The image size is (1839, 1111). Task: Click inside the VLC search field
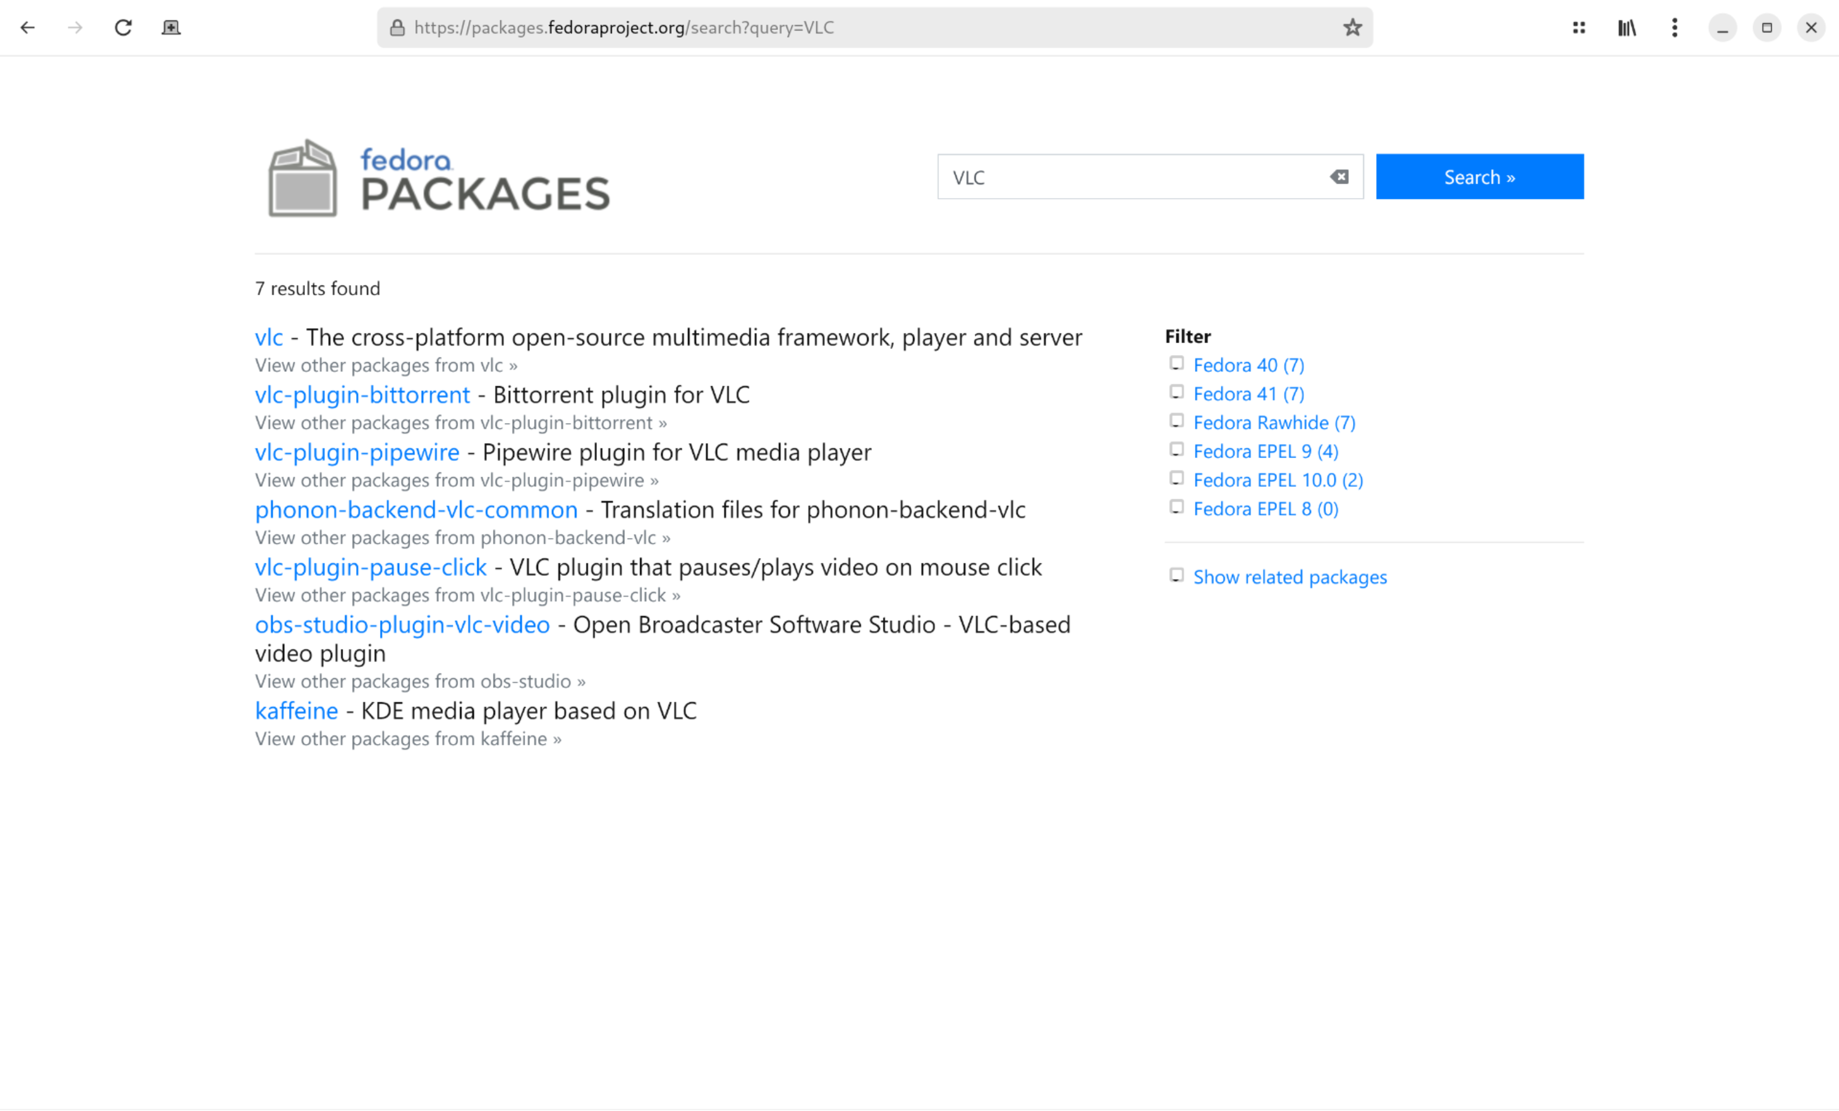[1119, 177]
